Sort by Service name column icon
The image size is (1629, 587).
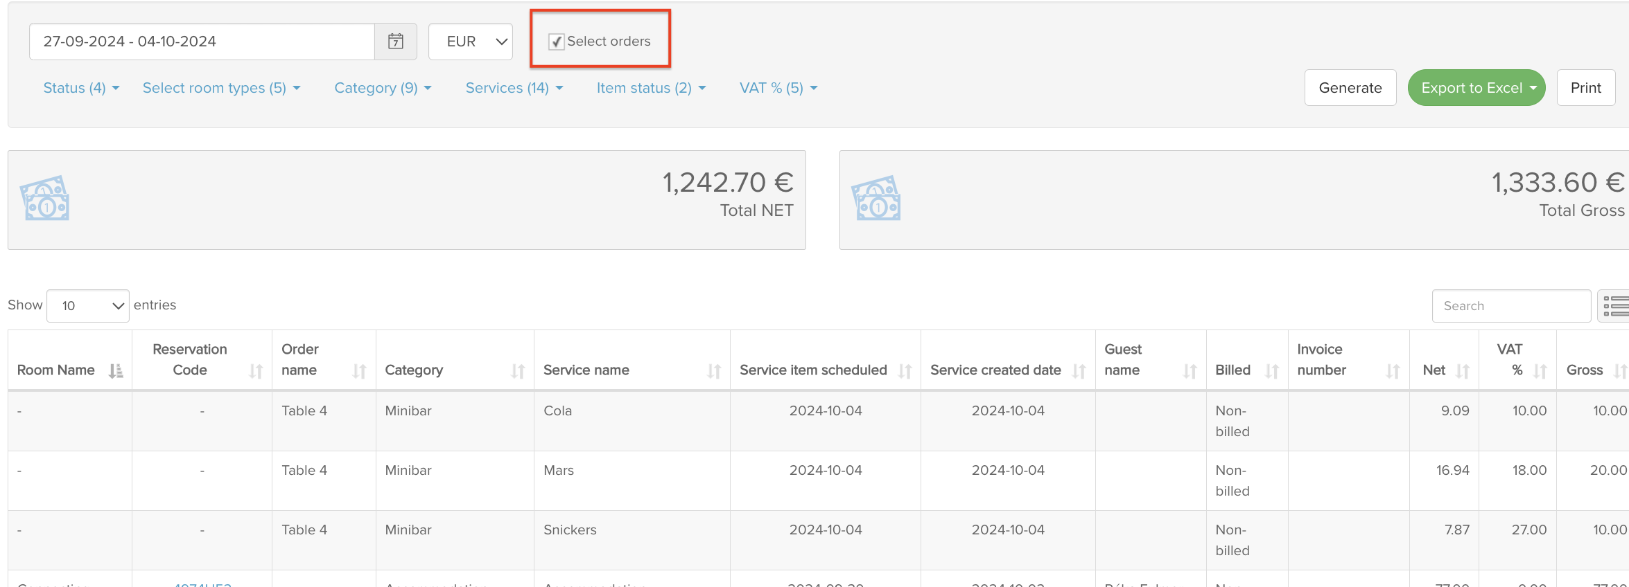click(x=713, y=371)
